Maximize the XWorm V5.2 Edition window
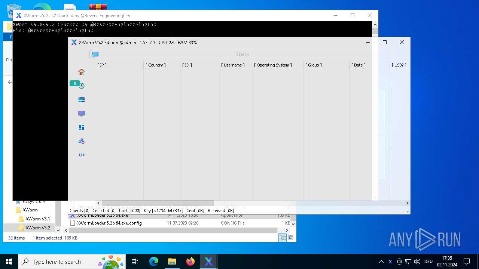Viewport: 479px width, 269px height. (x=384, y=42)
